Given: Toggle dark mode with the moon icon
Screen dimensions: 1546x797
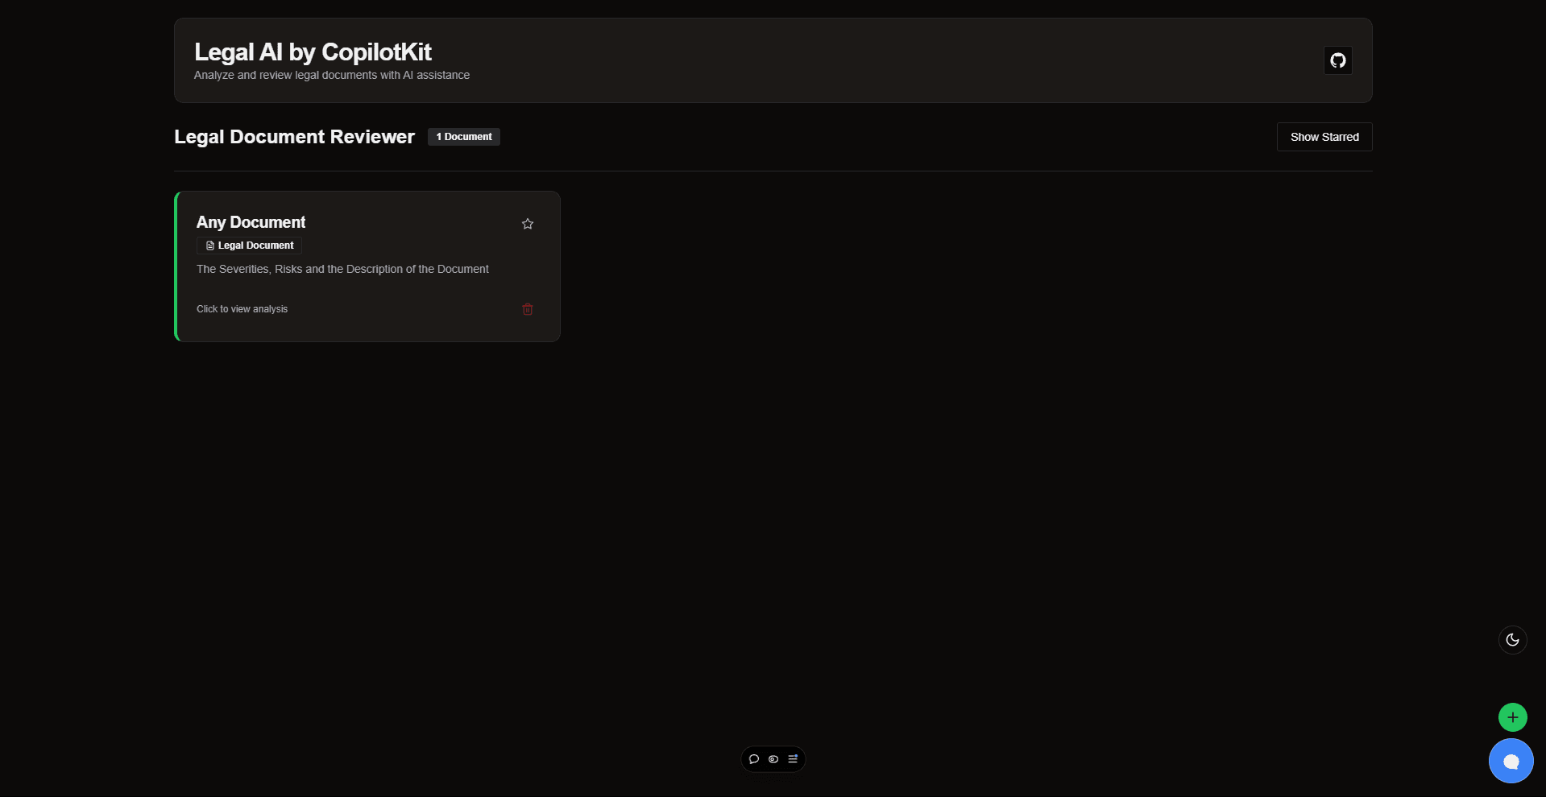Looking at the screenshot, I should click(x=1512, y=640).
